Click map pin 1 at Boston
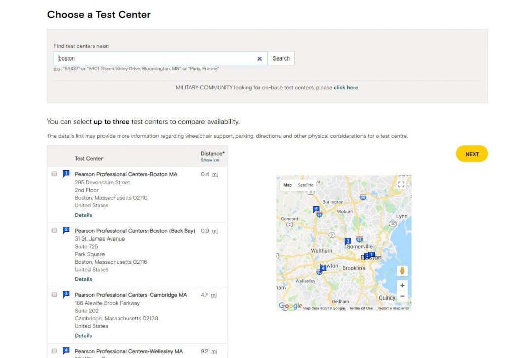Image resolution: width=517 pixels, height=358 pixels. coord(371,255)
